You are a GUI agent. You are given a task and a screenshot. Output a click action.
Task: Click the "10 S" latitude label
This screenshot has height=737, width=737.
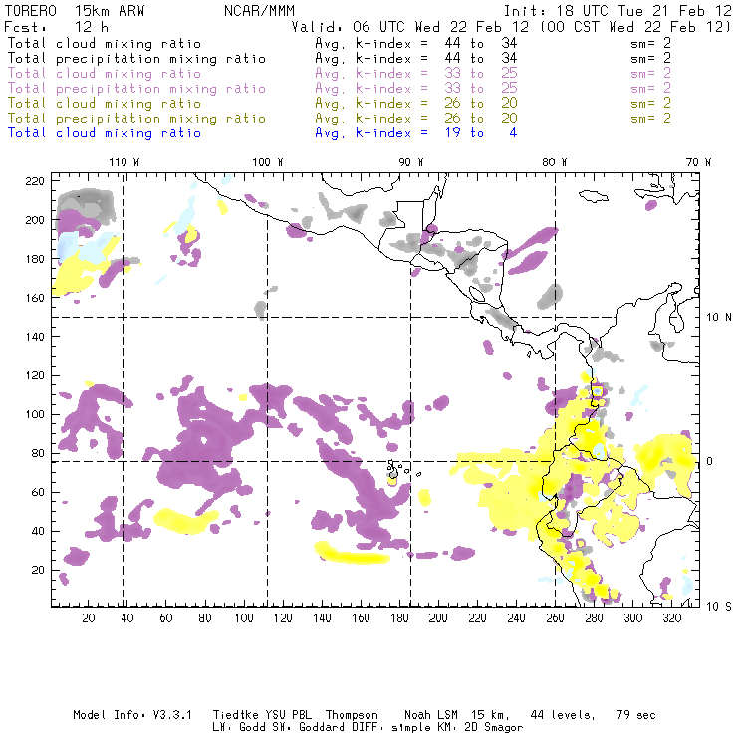pyautogui.click(x=719, y=607)
